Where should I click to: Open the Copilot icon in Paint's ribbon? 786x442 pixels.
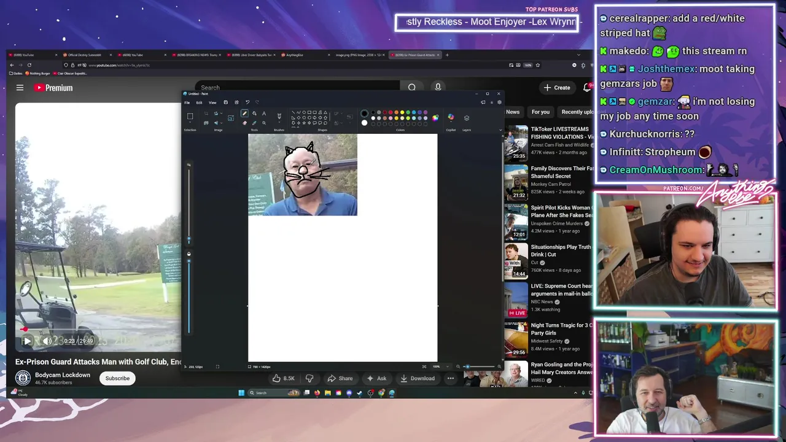coord(451,117)
